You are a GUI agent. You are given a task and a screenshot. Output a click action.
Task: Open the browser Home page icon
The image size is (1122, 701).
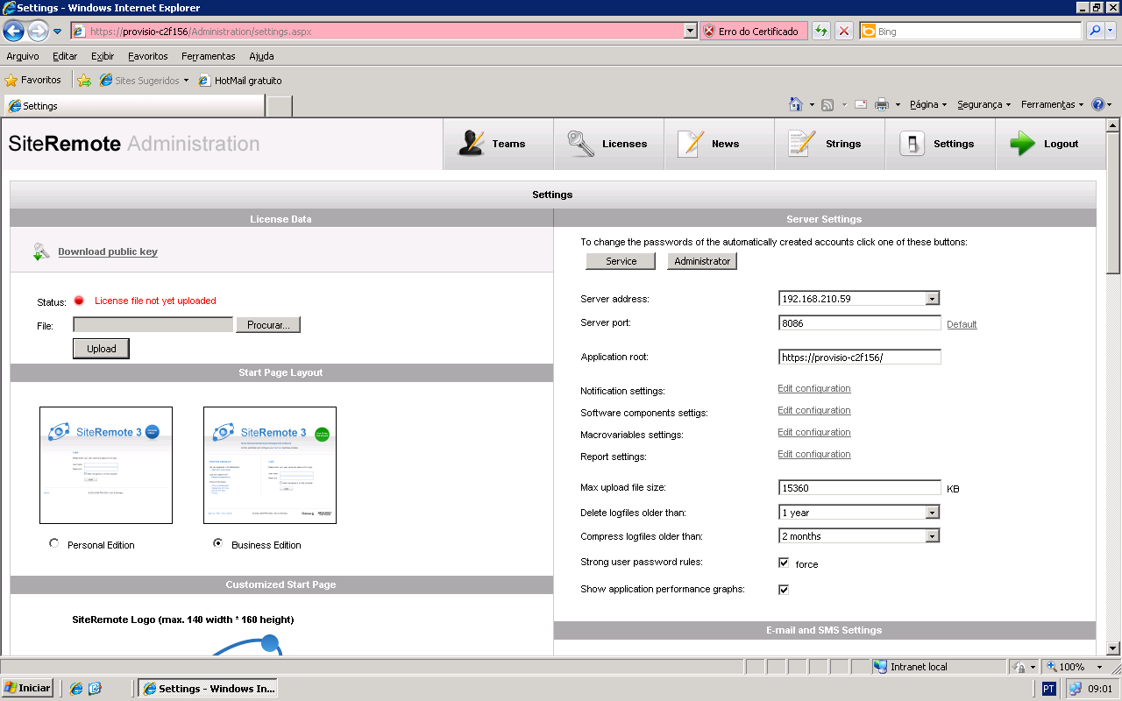click(x=796, y=104)
